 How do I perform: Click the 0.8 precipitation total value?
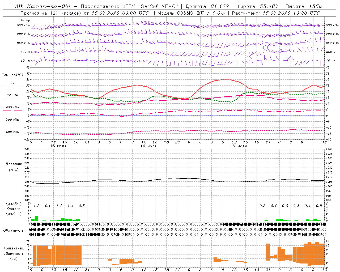tap(319, 206)
